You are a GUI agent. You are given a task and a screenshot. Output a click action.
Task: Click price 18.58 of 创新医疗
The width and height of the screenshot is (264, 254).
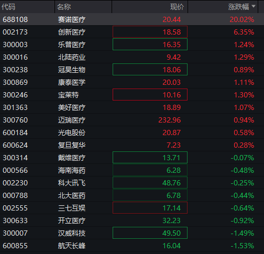pyautogui.click(x=172, y=32)
